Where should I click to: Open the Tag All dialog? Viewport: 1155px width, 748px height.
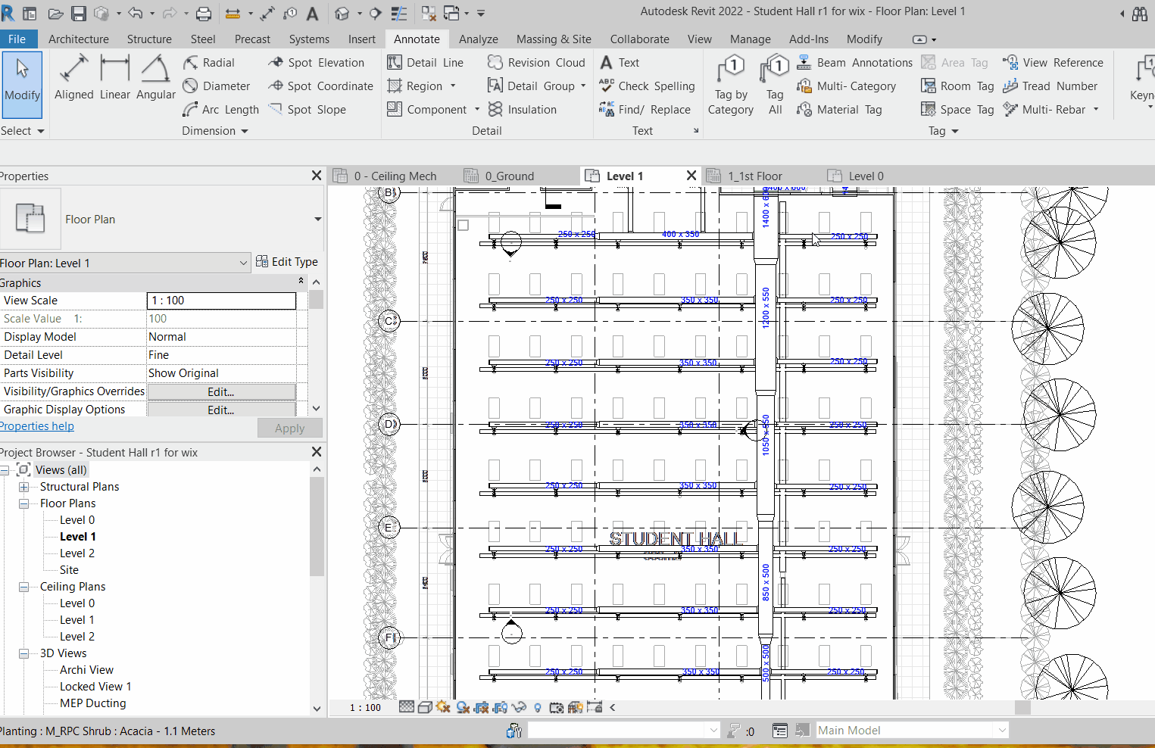click(775, 85)
